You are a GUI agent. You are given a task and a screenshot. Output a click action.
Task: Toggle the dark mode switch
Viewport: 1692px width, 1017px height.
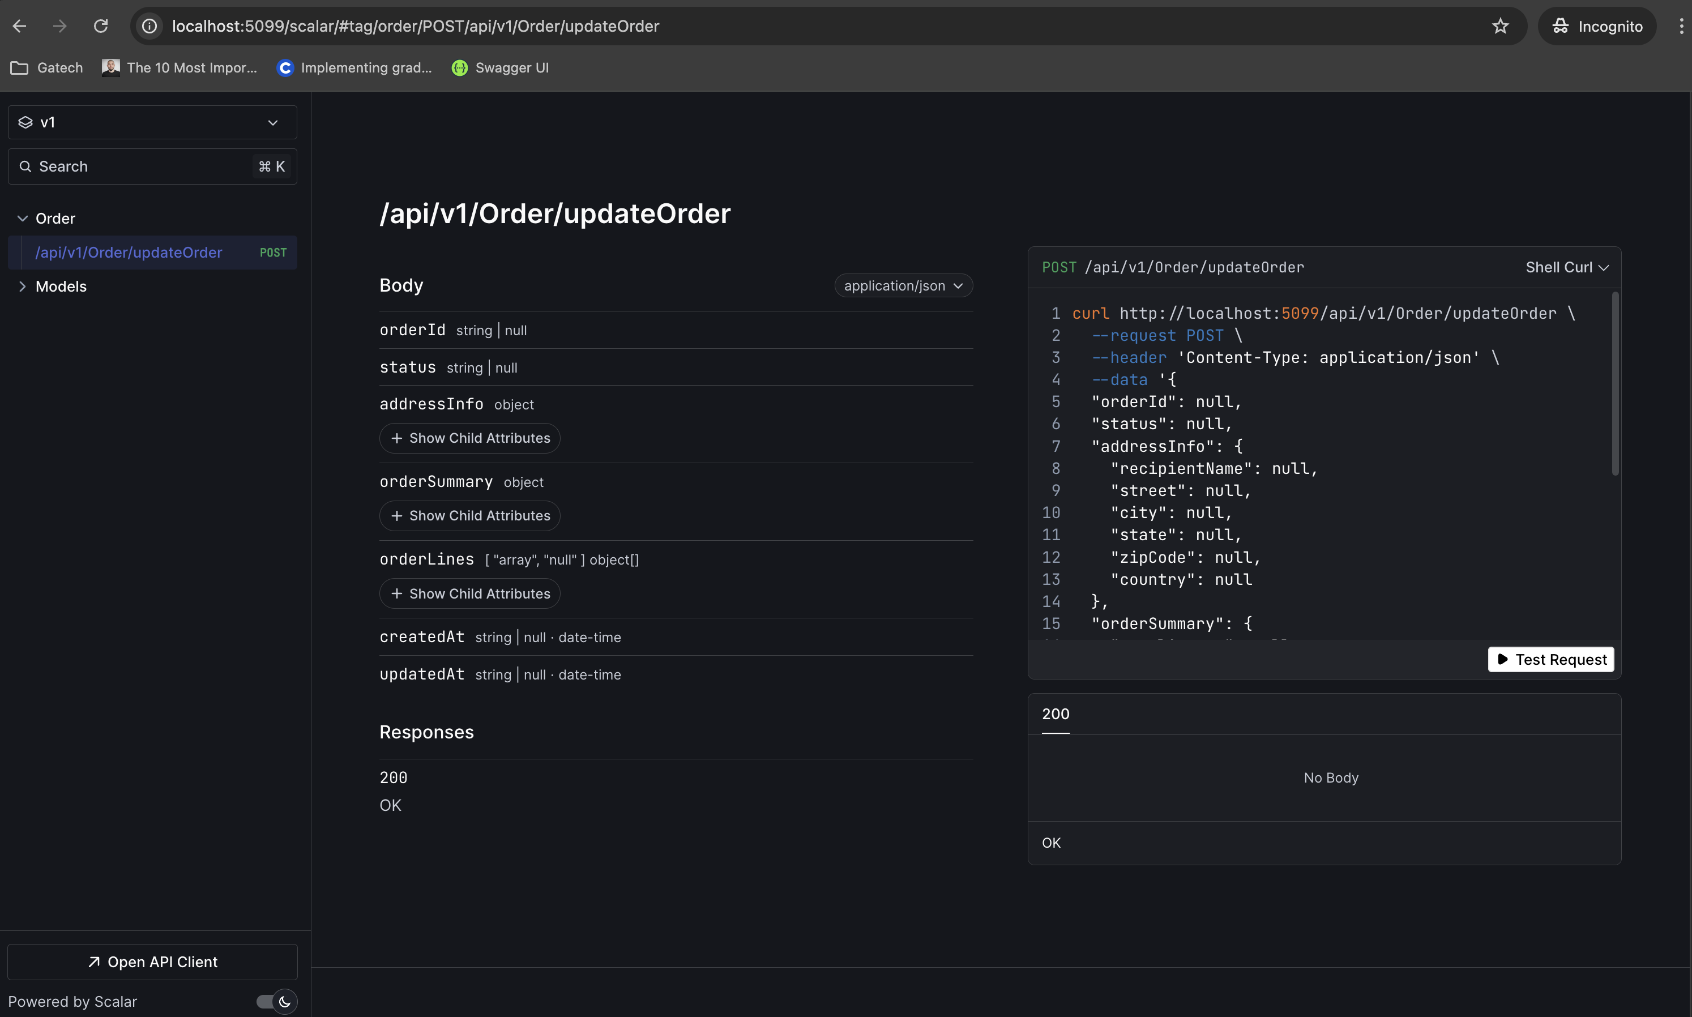[x=277, y=1002]
